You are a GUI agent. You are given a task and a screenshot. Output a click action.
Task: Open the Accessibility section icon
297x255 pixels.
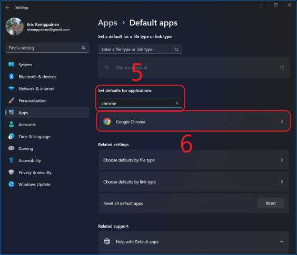[12, 160]
